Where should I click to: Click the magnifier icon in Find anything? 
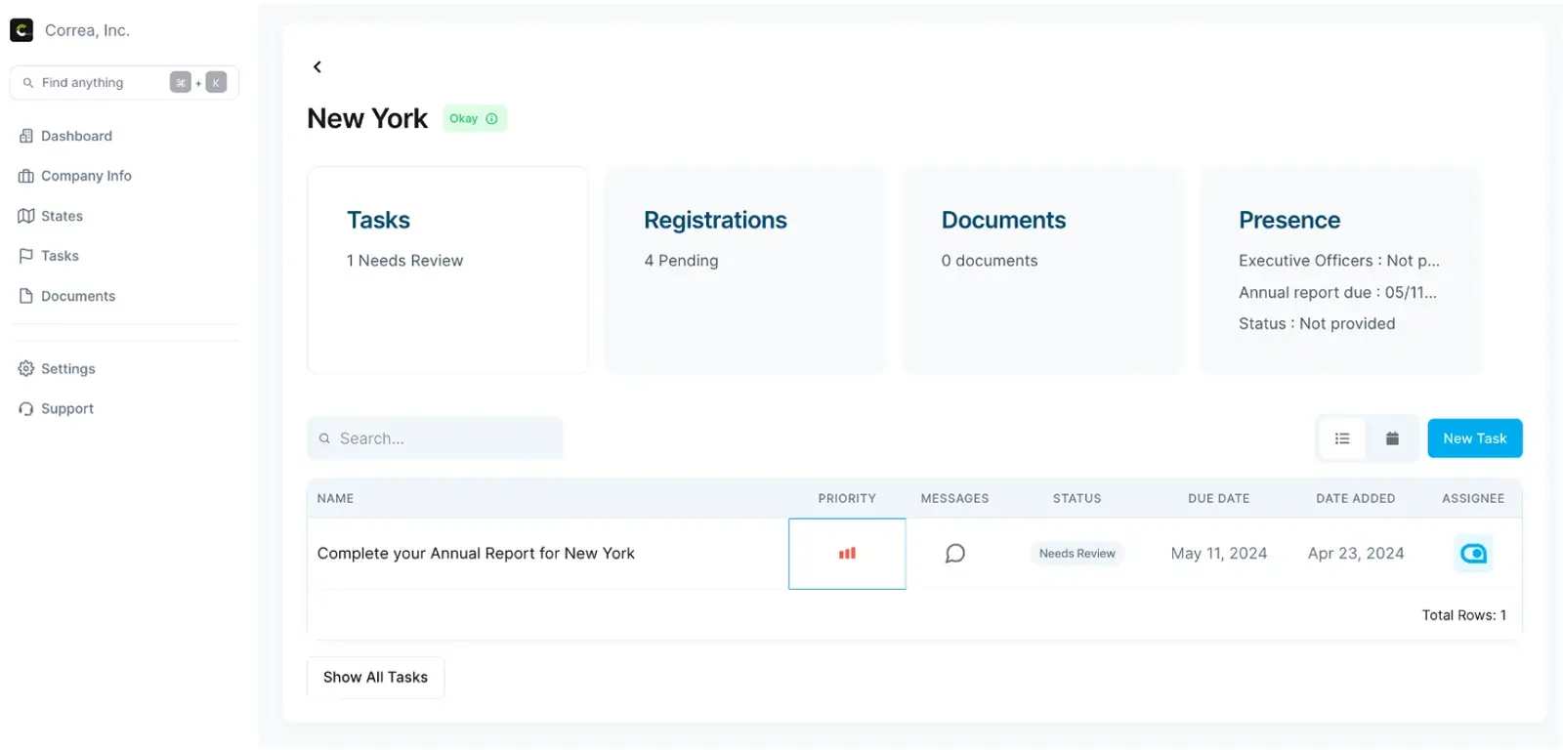[x=28, y=83]
